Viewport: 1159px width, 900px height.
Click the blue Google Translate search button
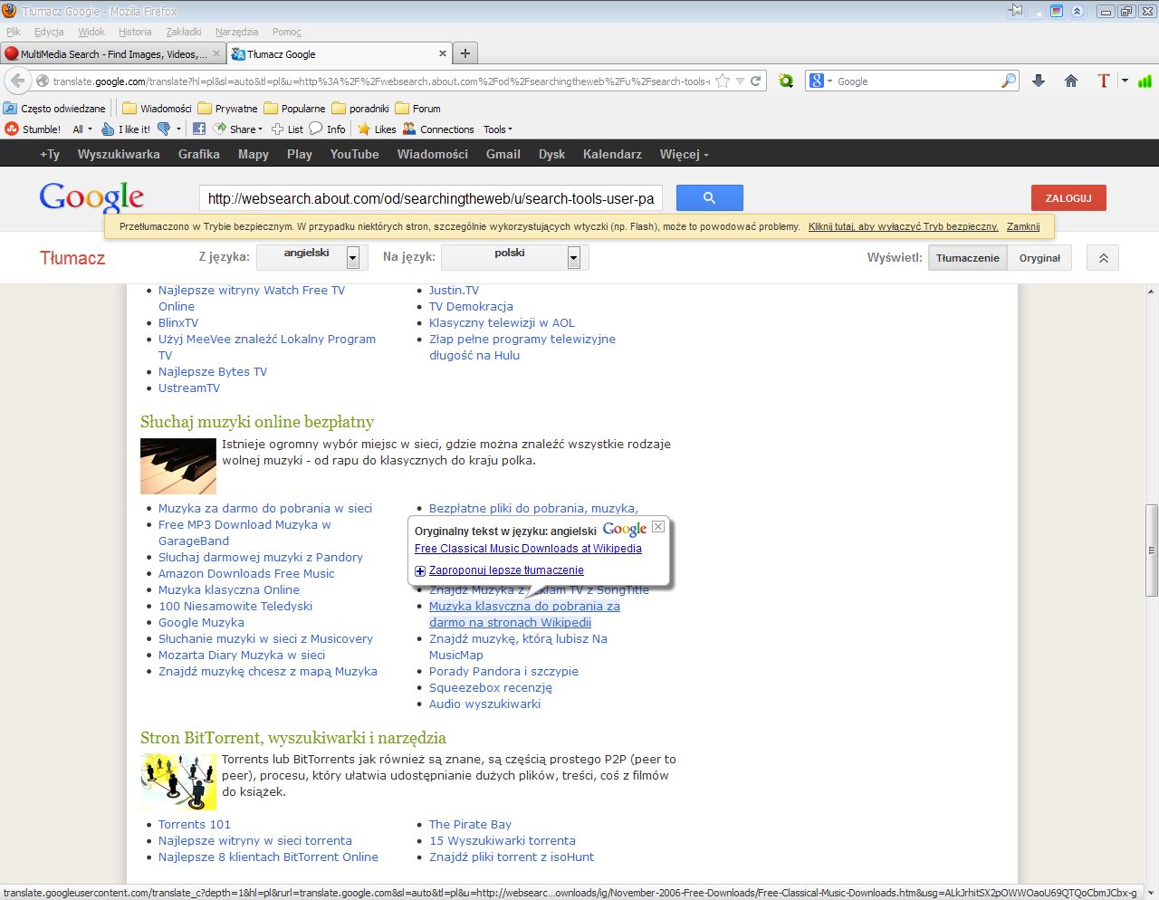[x=709, y=197]
